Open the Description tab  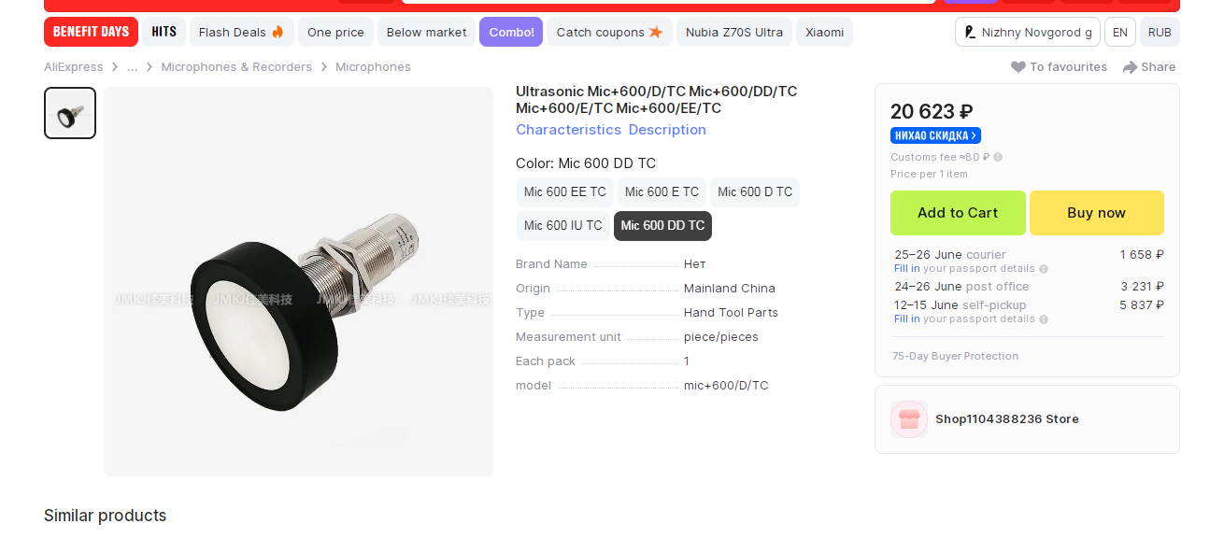tap(667, 130)
